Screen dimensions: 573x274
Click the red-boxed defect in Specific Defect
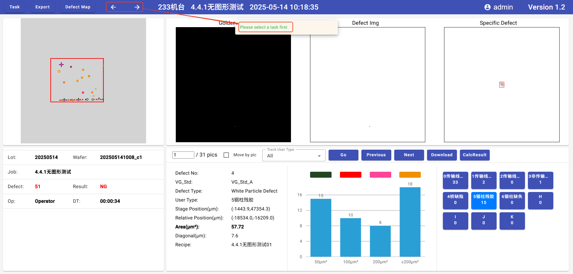[502, 85]
